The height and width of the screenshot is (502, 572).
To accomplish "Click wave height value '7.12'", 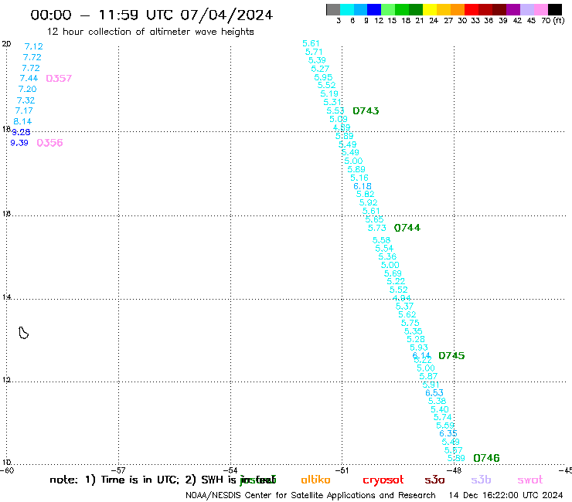I will pyautogui.click(x=33, y=46).
